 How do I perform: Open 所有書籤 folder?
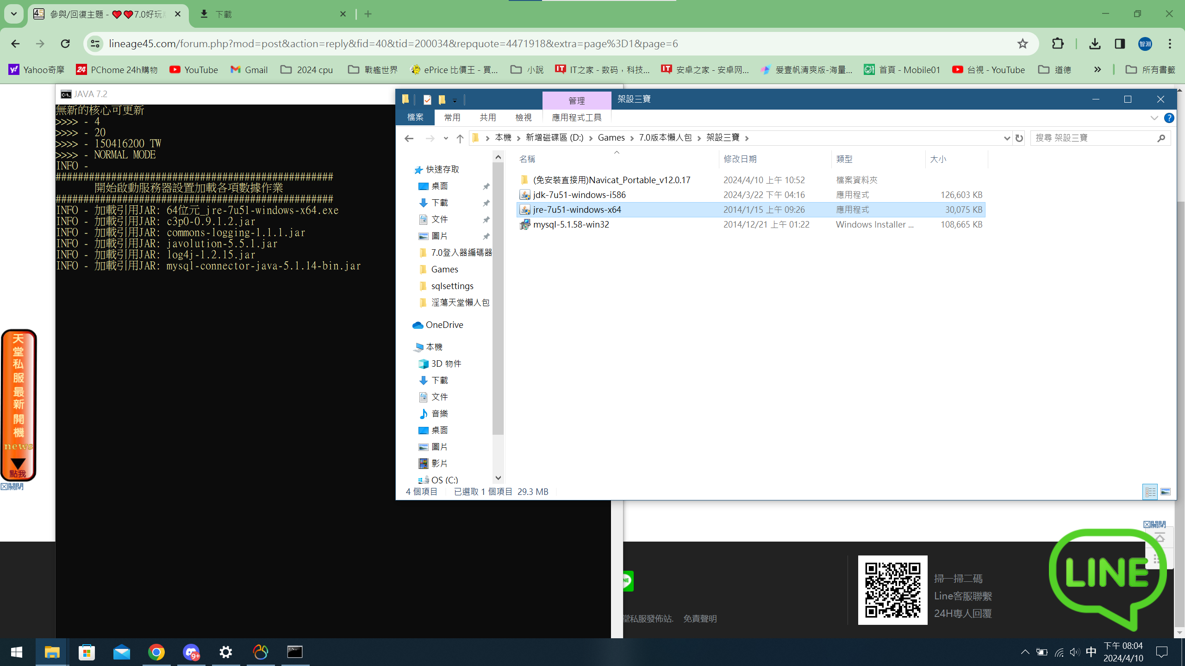(1151, 69)
